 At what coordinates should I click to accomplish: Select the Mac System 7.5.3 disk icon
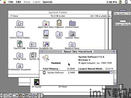(123, 11)
